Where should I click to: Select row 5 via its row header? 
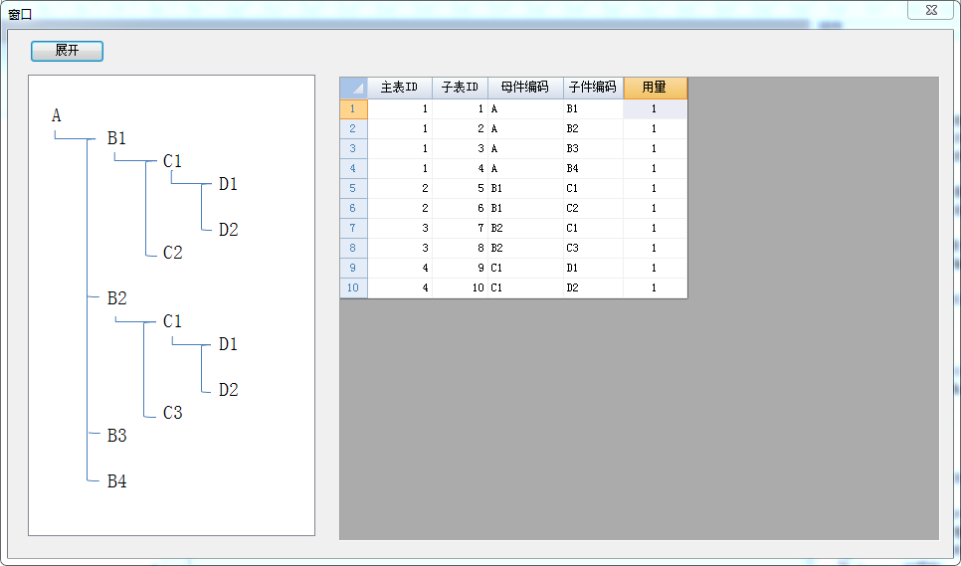353,188
